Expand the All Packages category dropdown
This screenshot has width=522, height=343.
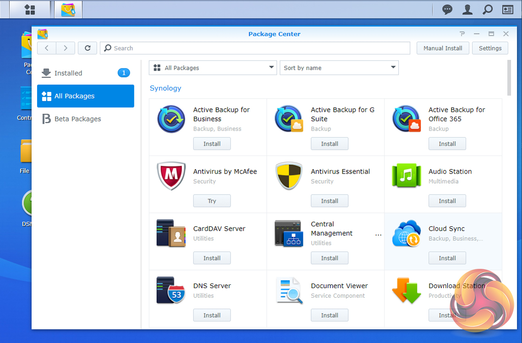point(213,68)
